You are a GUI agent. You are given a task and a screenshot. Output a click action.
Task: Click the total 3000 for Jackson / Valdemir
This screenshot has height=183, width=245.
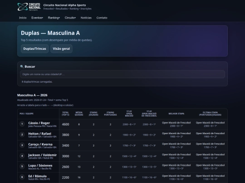pos(65,156)
